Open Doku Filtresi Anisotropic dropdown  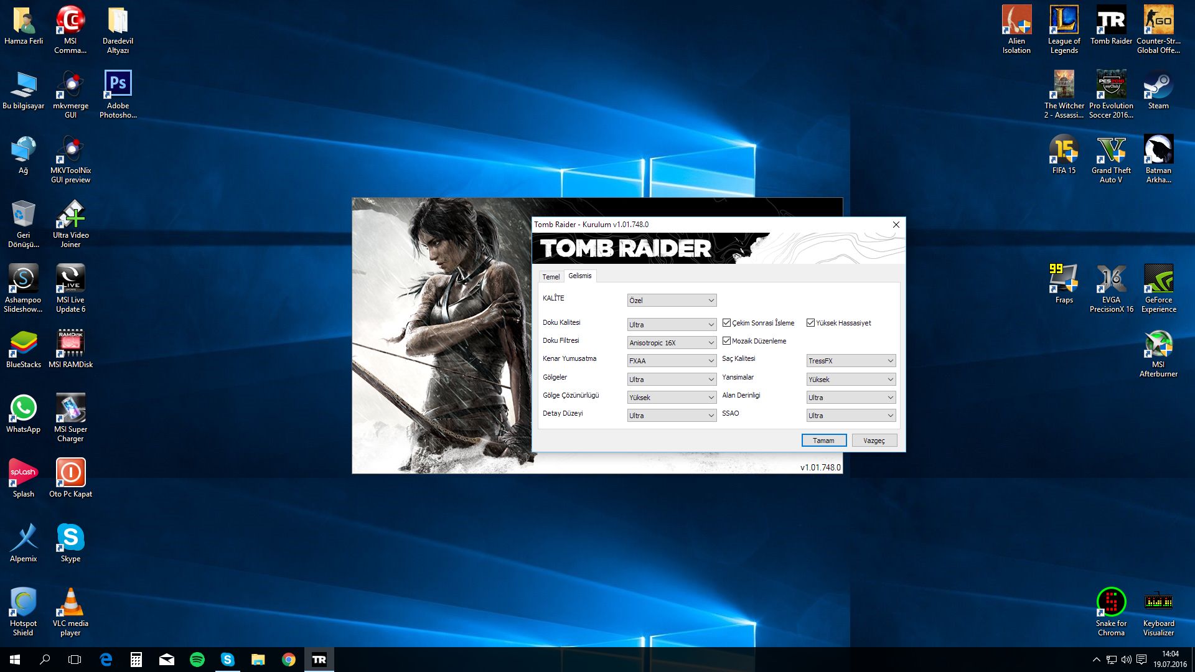(x=672, y=343)
